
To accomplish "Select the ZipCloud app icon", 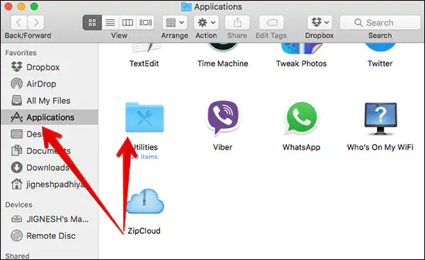I will click(144, 201).
